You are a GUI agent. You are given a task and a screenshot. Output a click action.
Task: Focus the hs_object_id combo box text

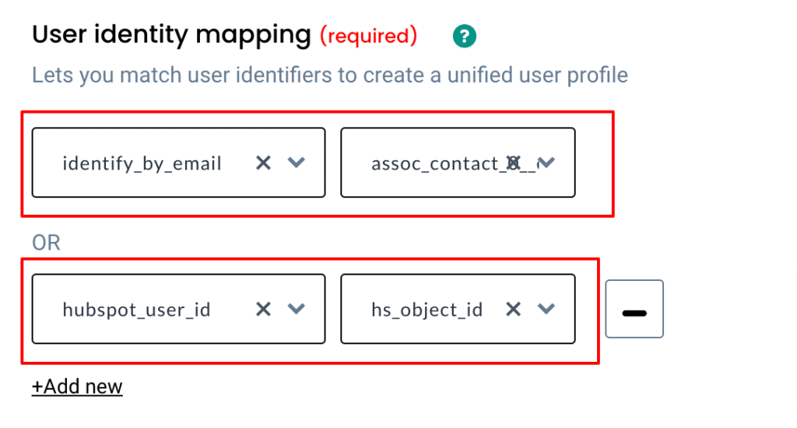(427, 310)
